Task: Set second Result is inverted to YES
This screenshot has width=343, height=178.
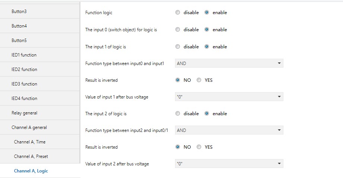Action: click(x=199, y=147)
